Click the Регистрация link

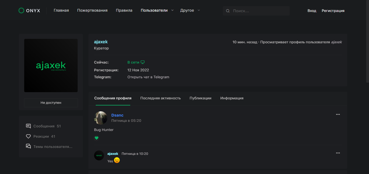333,11
